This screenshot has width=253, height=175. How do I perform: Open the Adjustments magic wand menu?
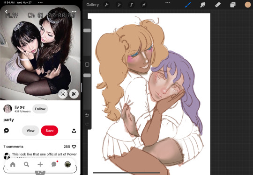pyautogui.click(x=119, y=5)
